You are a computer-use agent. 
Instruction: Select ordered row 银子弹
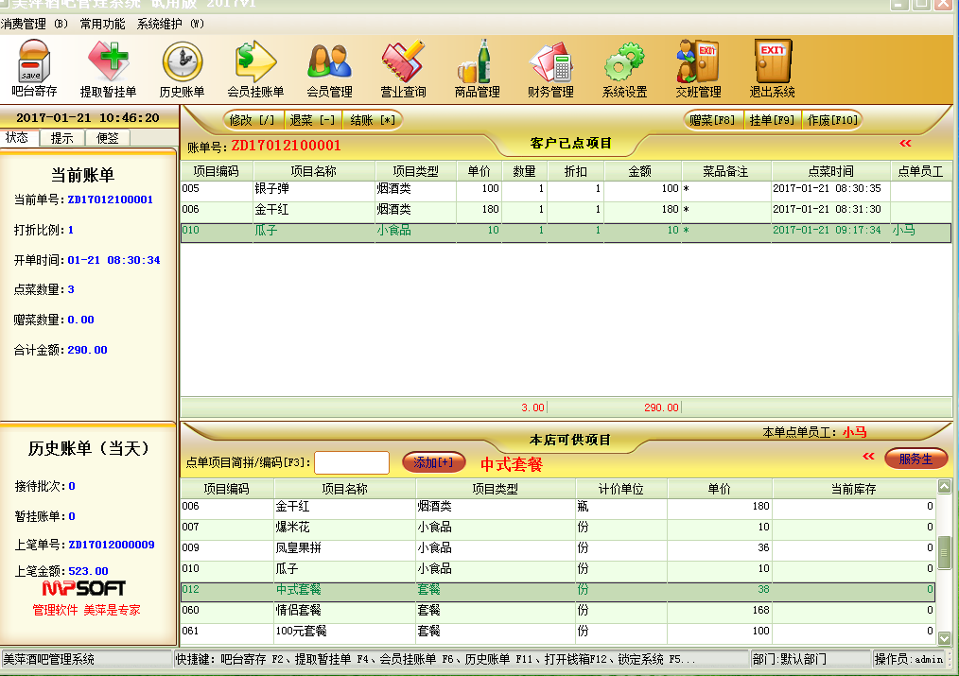pyautogui.click(x=566, y=189)
